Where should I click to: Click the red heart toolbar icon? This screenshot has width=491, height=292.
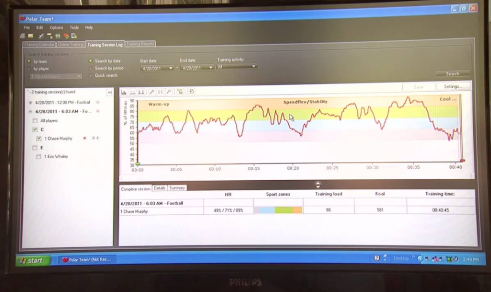click(66, 36)
